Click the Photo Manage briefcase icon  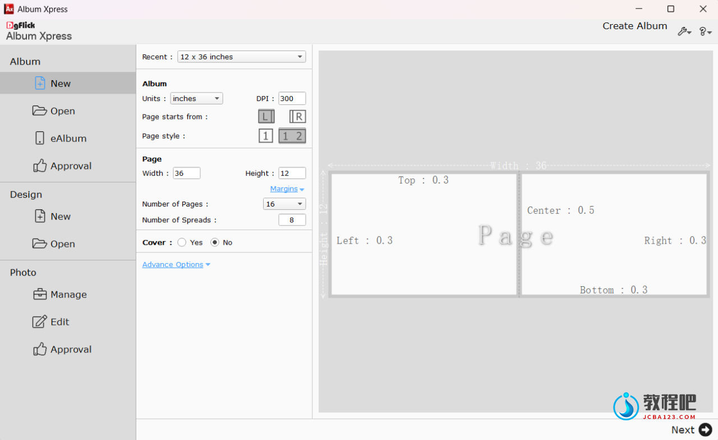click(x=40, y=294)
